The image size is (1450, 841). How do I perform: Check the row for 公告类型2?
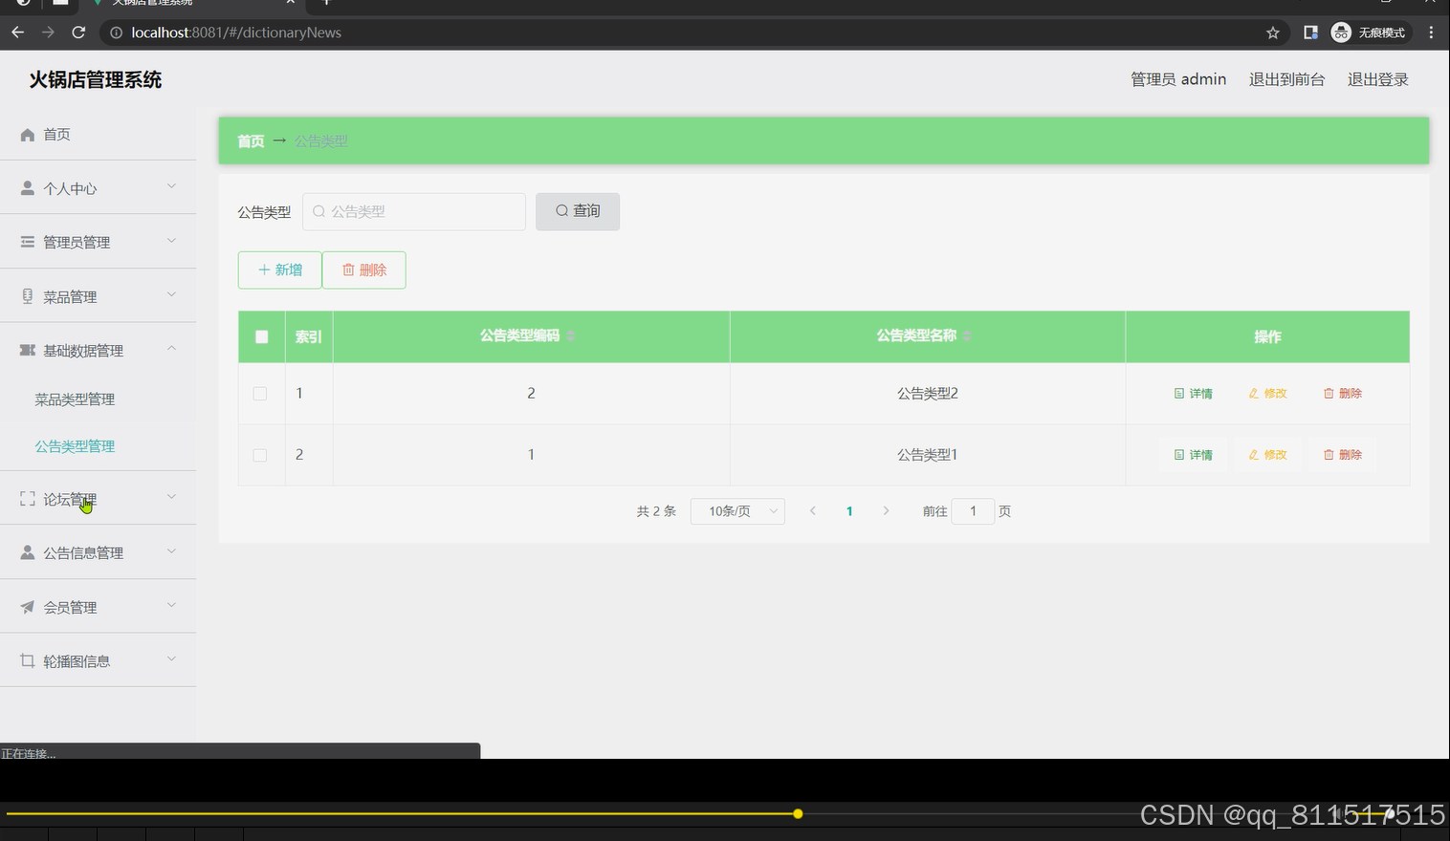(260, 394)
